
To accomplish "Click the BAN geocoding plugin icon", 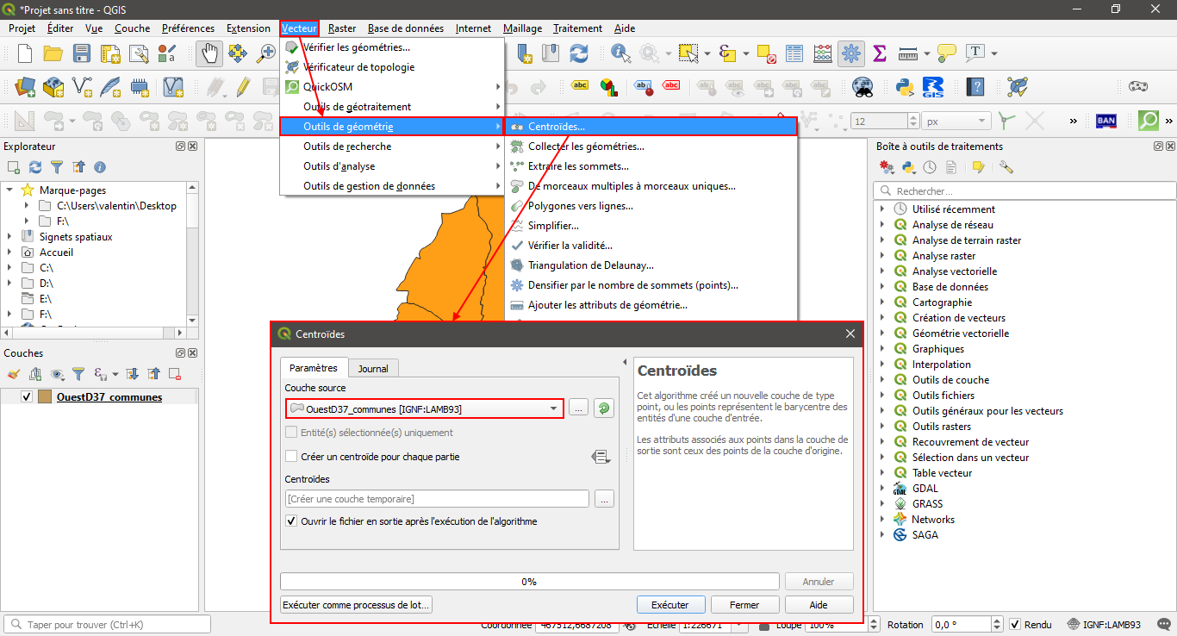I will click(x=1106, y=121).
